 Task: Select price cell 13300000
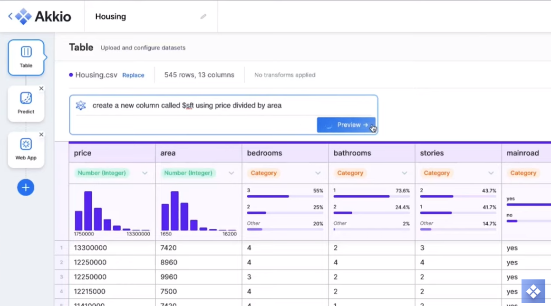(112, 248)
